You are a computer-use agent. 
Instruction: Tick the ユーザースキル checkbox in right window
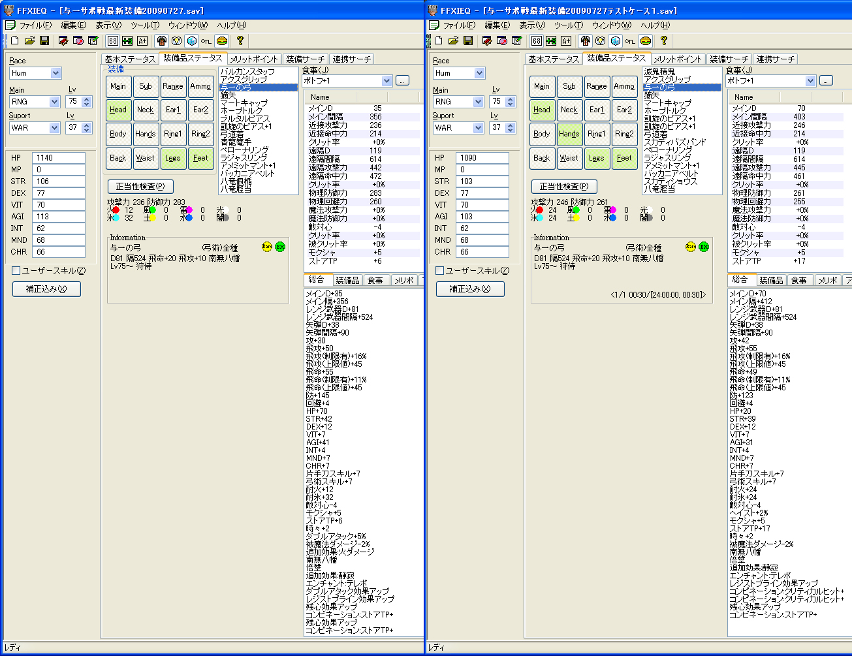pos(440,270)
